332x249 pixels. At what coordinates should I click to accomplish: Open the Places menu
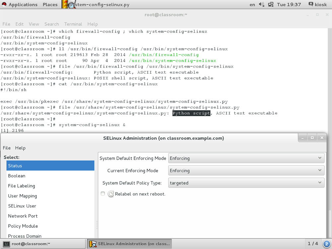(50, 4)
